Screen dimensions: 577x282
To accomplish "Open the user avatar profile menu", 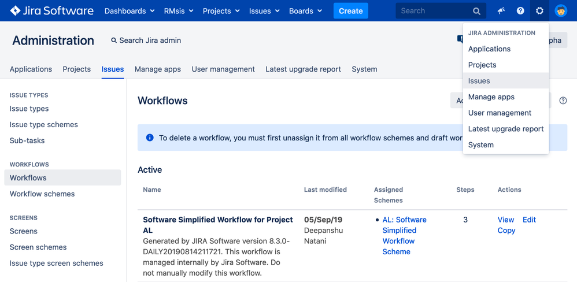I will [561, 10].
